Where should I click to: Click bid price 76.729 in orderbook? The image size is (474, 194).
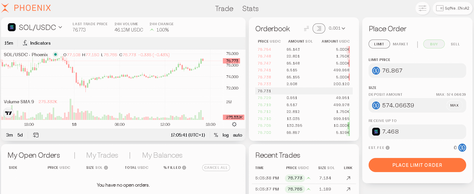pos(264,98)
